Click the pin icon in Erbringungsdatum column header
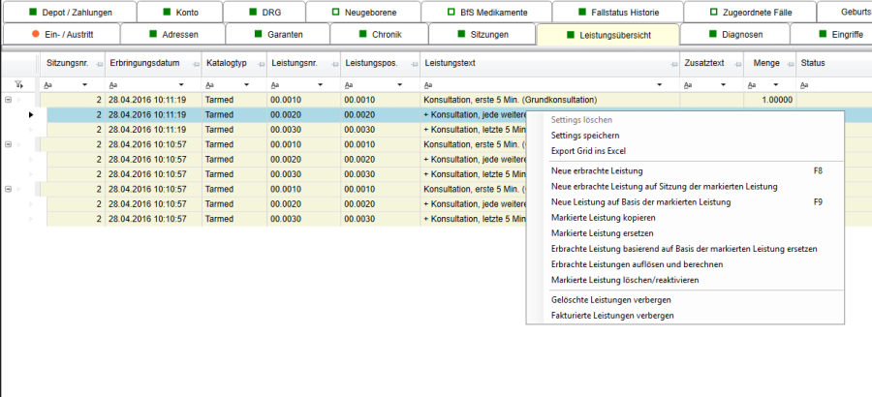Screen dimensions: 872x397 coord(194,63)
